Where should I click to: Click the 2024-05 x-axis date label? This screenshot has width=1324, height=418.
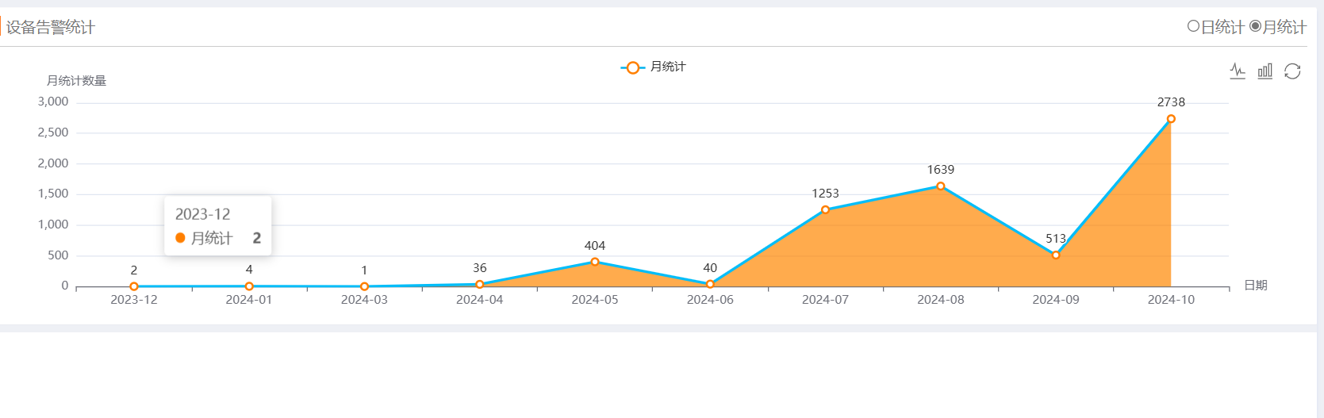pos(595,300)
